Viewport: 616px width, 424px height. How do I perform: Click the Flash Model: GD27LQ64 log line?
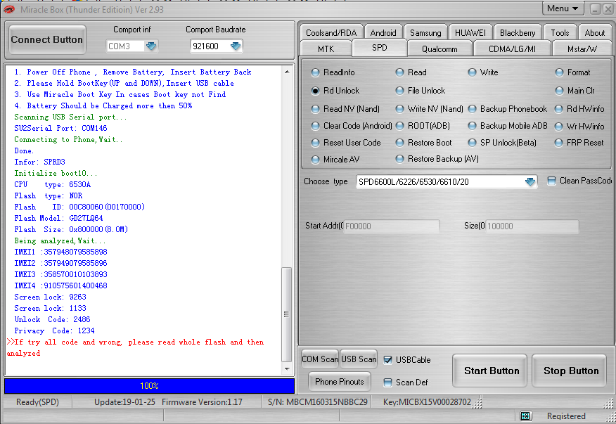pyautogui.click(x=58, y=218)
